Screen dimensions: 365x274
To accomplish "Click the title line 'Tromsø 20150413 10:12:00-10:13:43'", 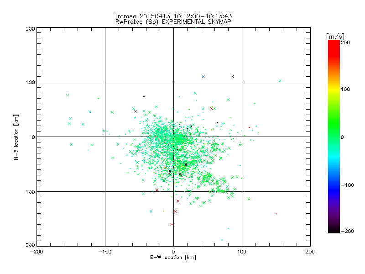I will 173,16.
